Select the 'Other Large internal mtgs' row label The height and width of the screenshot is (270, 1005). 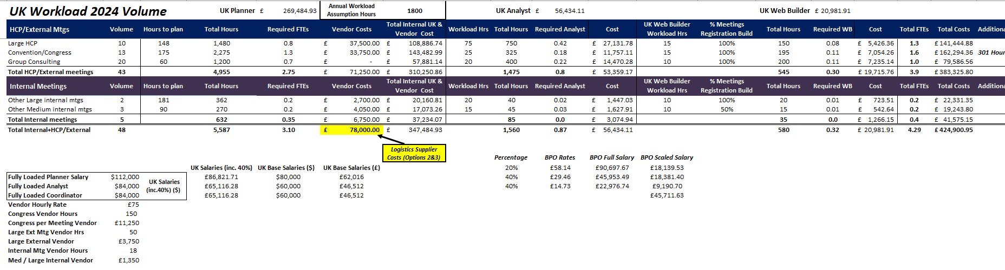[x=45, y=100]
